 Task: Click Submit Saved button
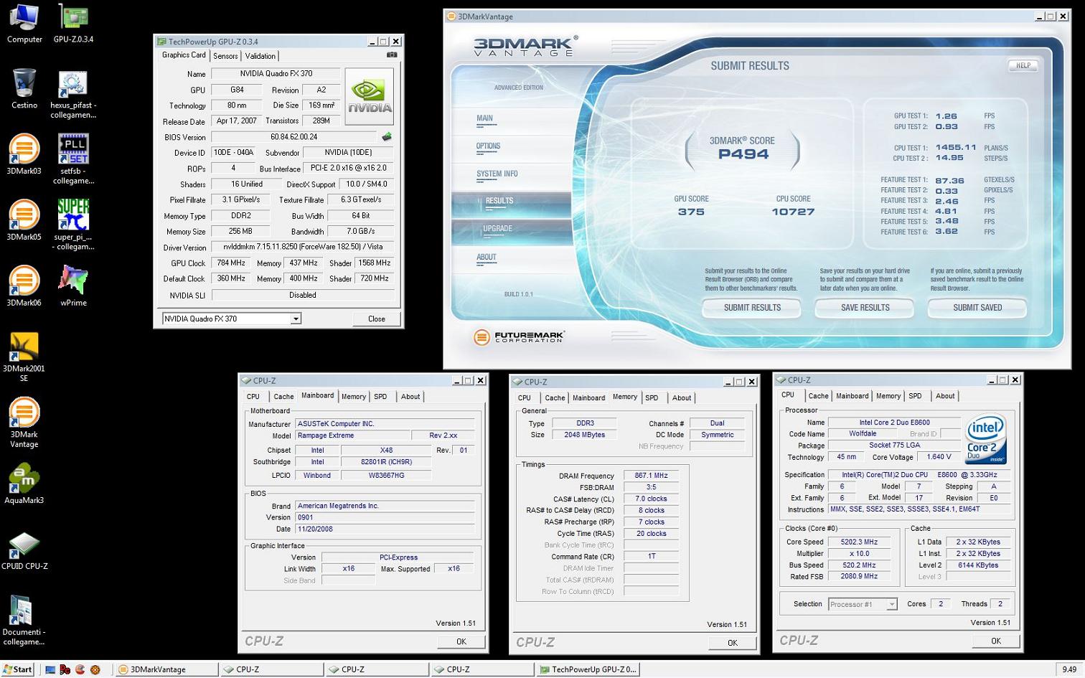(x=977, y=308)
